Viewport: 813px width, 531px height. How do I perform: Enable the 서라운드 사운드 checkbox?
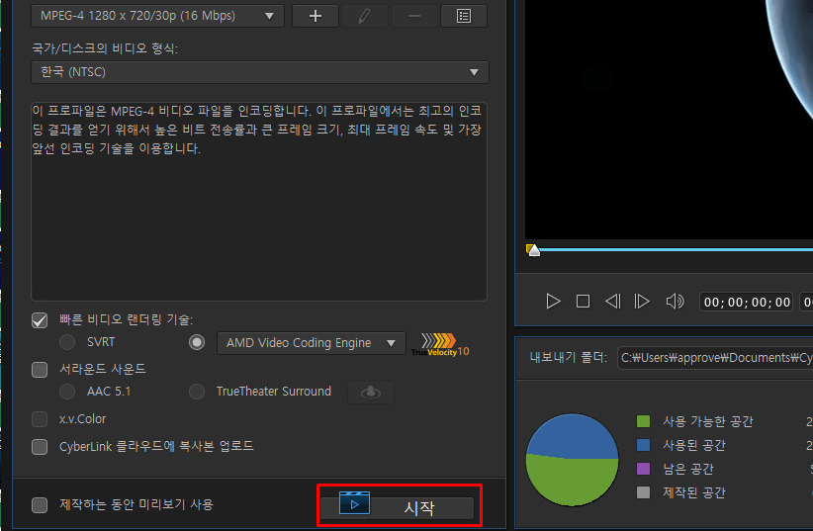point(40,370)
